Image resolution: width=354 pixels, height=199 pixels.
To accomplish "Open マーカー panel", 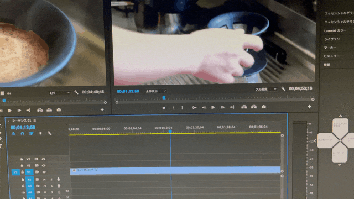I will (330, 48).
